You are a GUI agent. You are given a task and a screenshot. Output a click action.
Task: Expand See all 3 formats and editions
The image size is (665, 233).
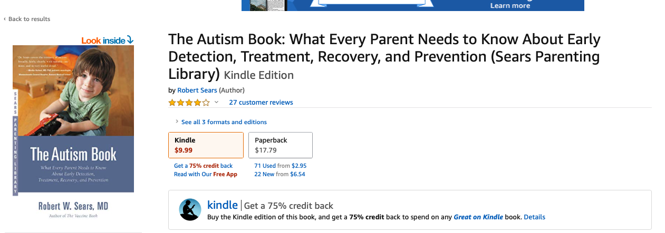[224, 122]
